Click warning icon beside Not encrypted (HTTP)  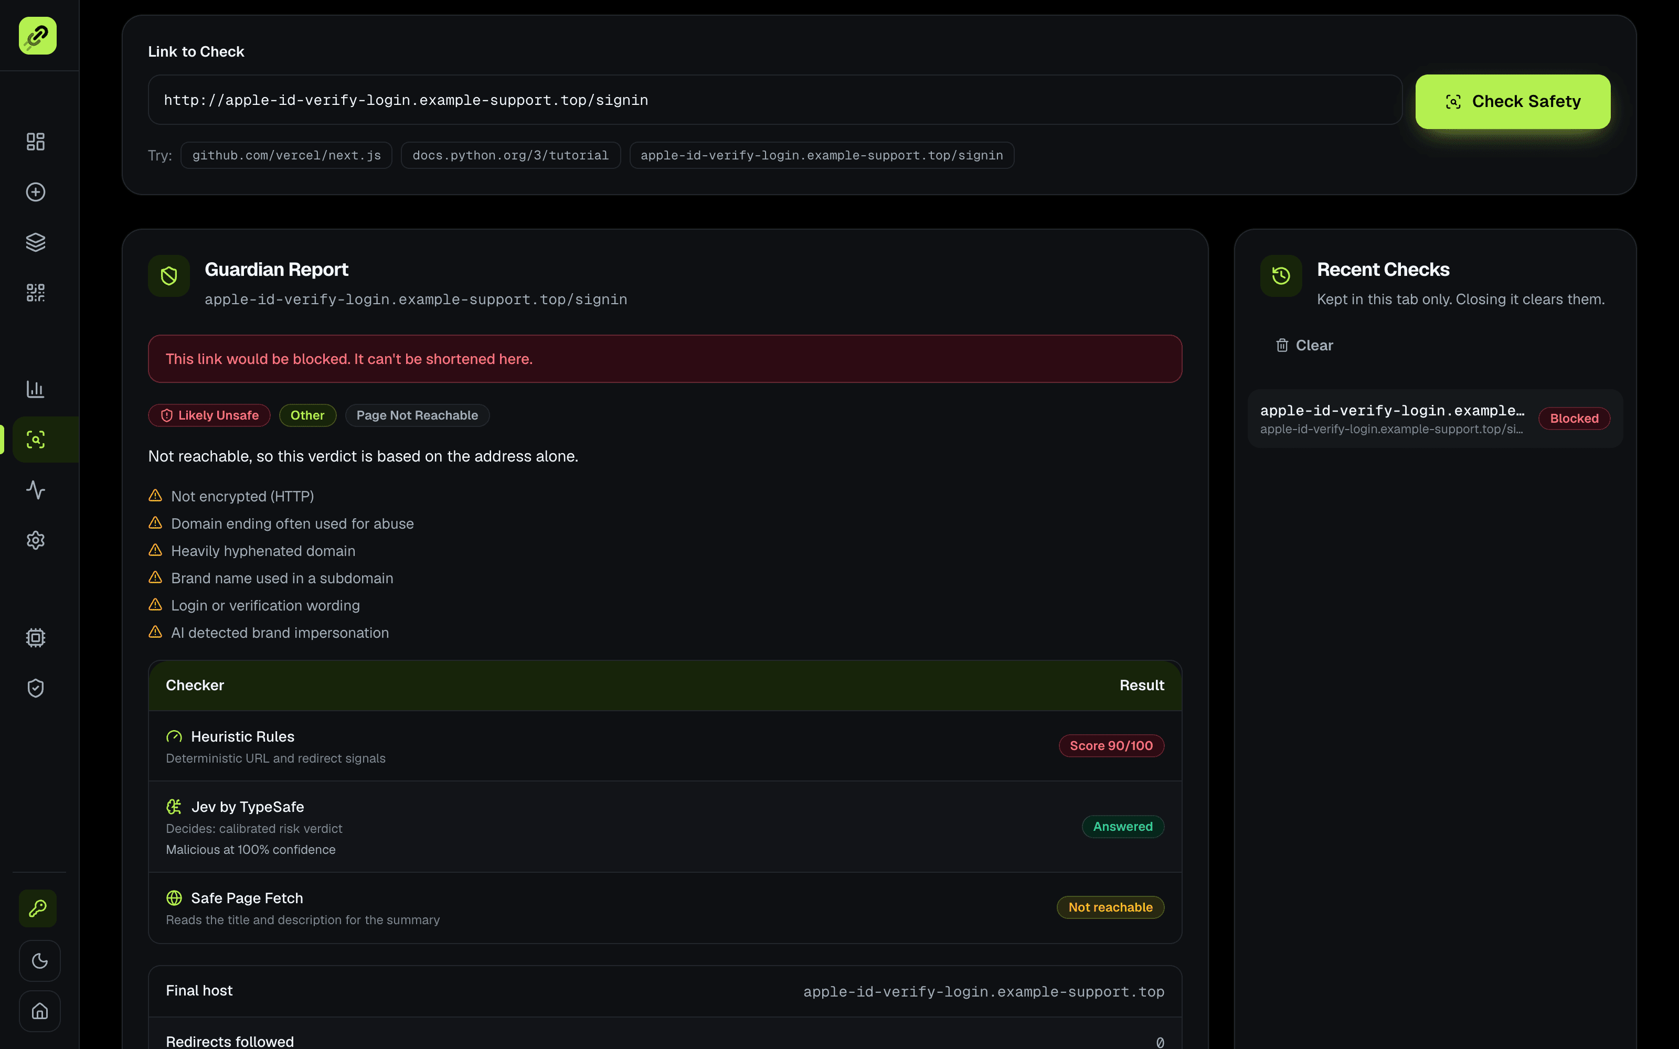155,495
